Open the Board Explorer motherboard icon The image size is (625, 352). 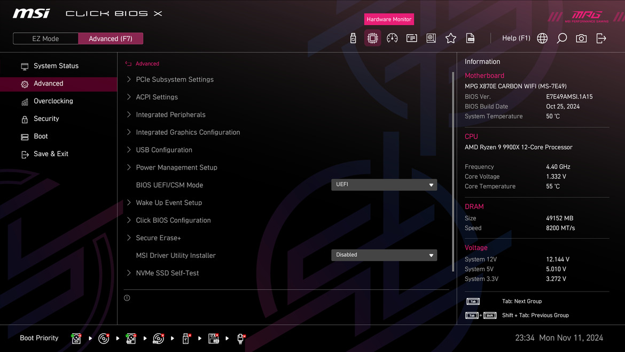(x=431, y=39)
